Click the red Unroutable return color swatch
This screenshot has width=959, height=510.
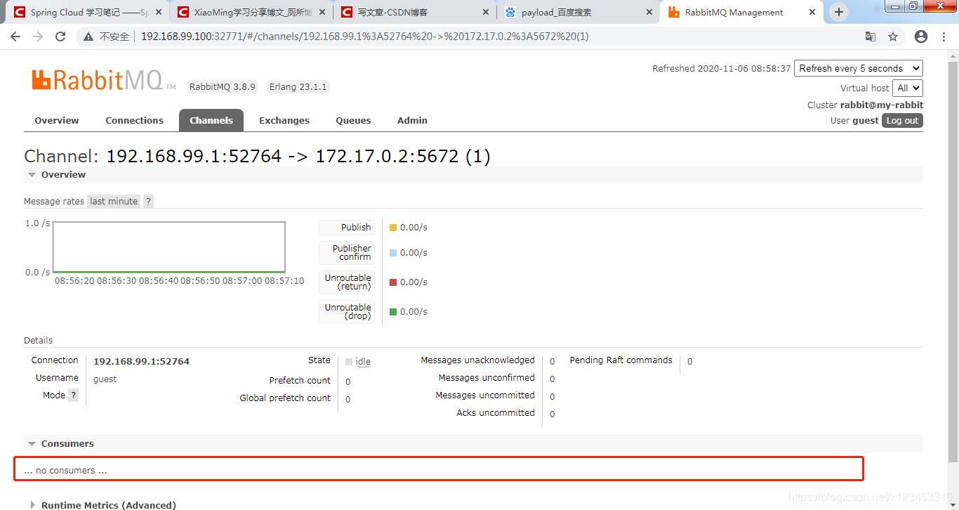pyautogui.click(x=393, y=282)
